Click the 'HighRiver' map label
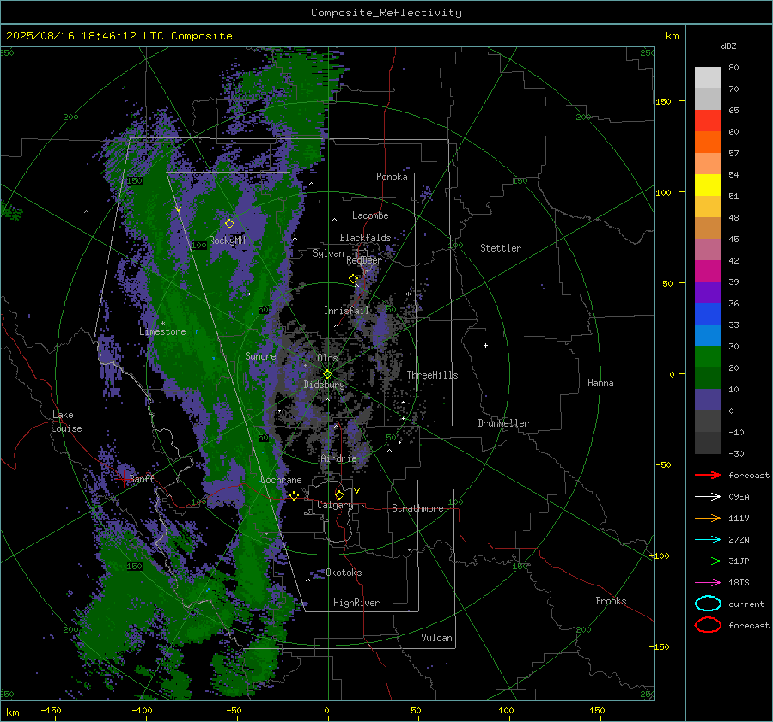Viewport: 773px width, 722px height. 356,603
